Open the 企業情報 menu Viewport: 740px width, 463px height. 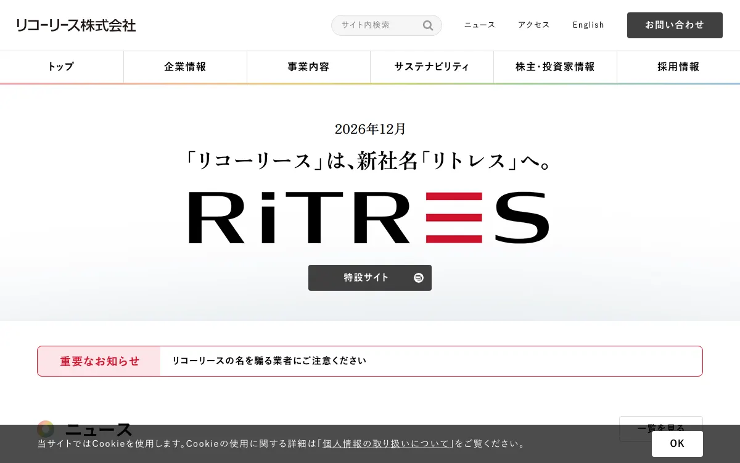185,67
